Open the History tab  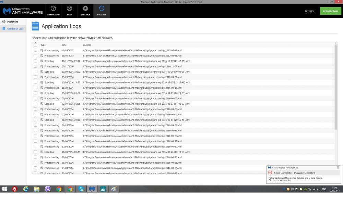(x=101, y=11)
